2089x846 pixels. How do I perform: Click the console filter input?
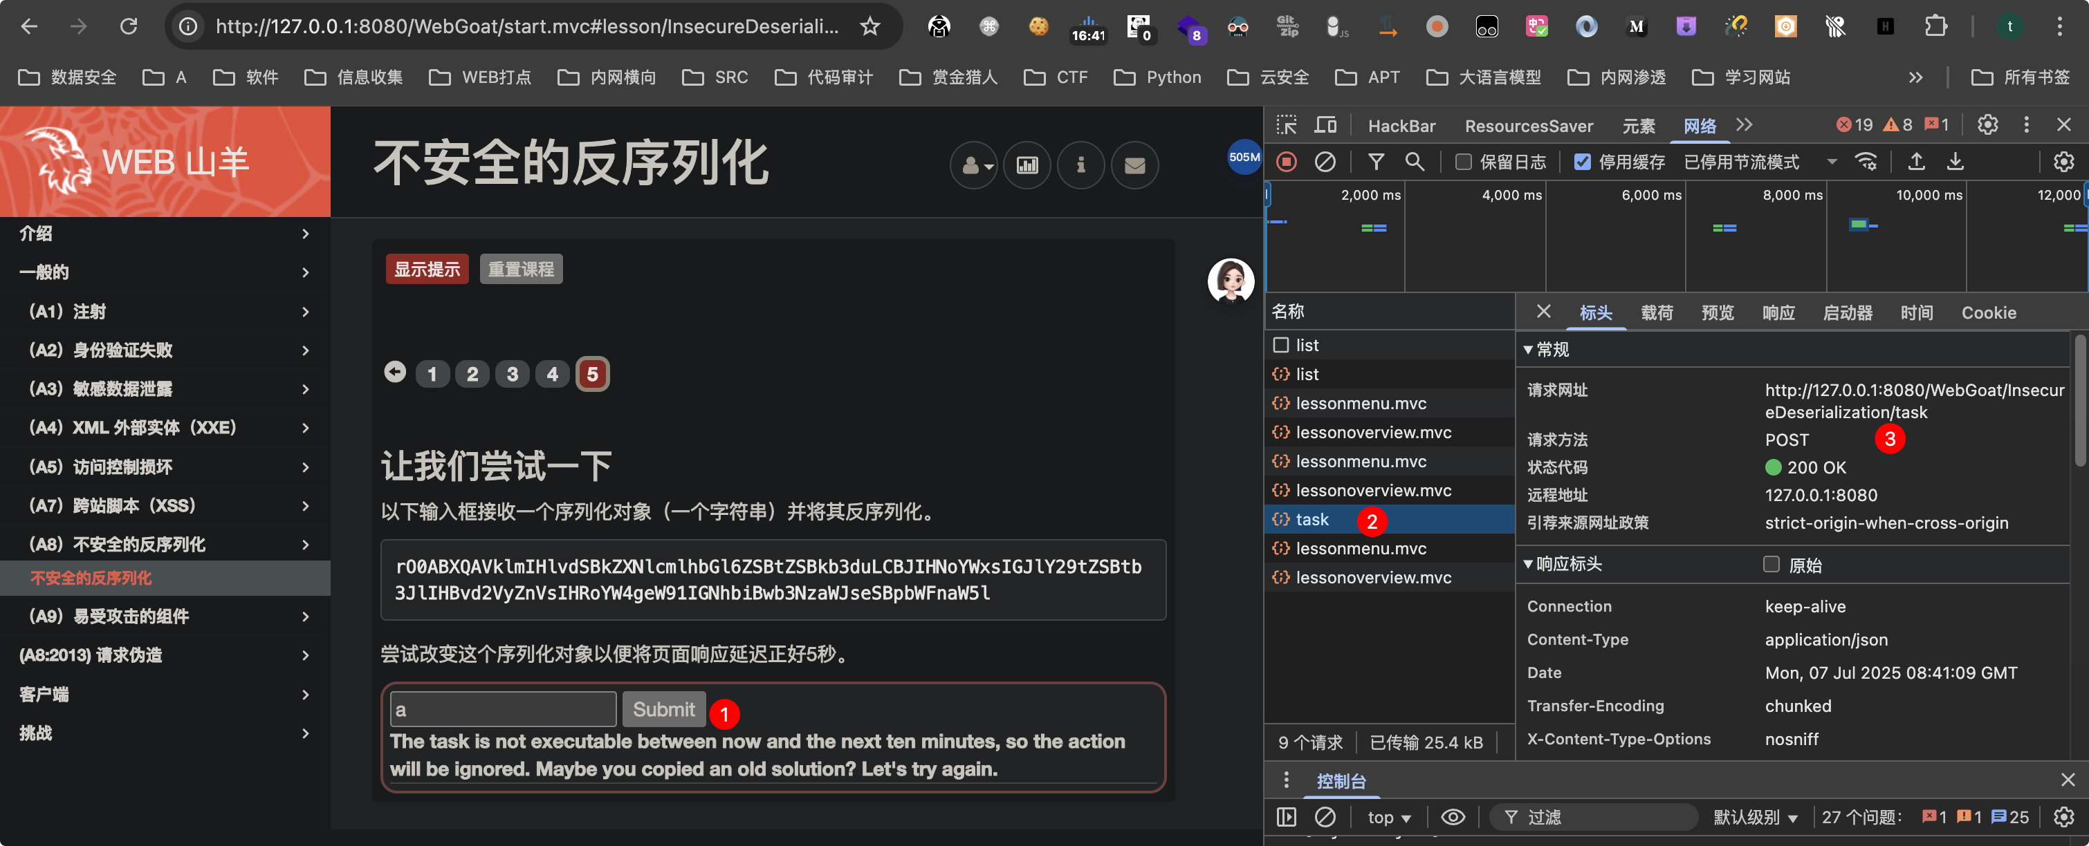(x=1593, y=817)
